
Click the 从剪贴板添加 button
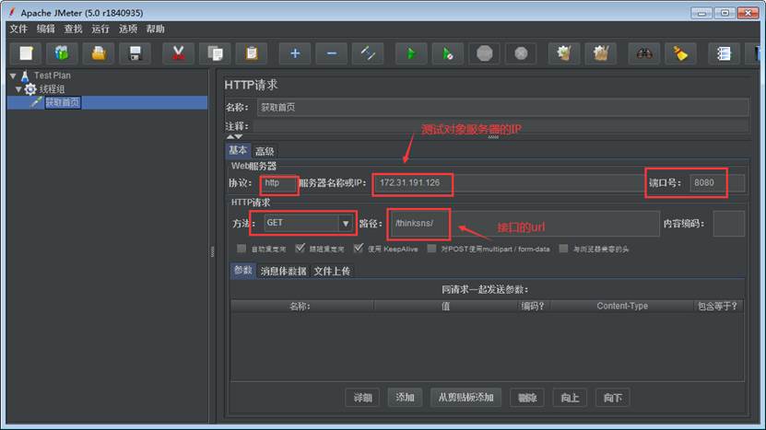click(x=465, y=397)
